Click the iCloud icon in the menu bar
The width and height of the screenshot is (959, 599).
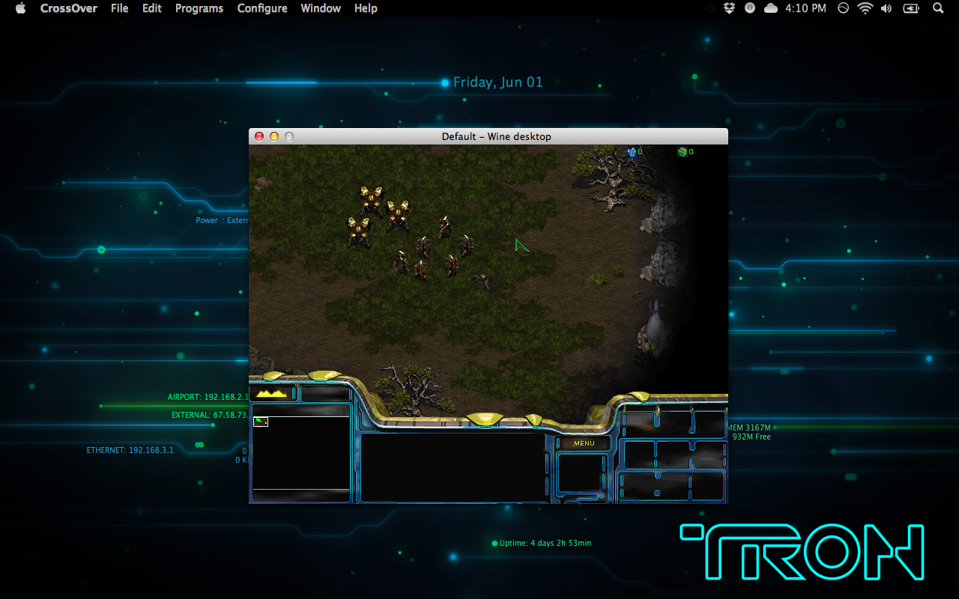click(x=771, y=8)
